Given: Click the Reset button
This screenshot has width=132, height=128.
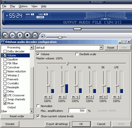Looking at the screenshot, I should pyautogui.click(x=111, y=48).
